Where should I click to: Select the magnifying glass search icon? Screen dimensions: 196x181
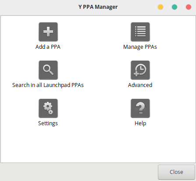(x=48, y=70)
